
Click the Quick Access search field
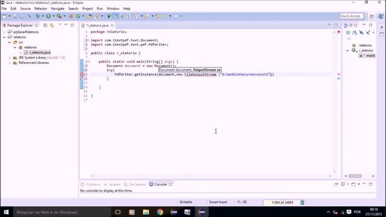pos(351,16)
